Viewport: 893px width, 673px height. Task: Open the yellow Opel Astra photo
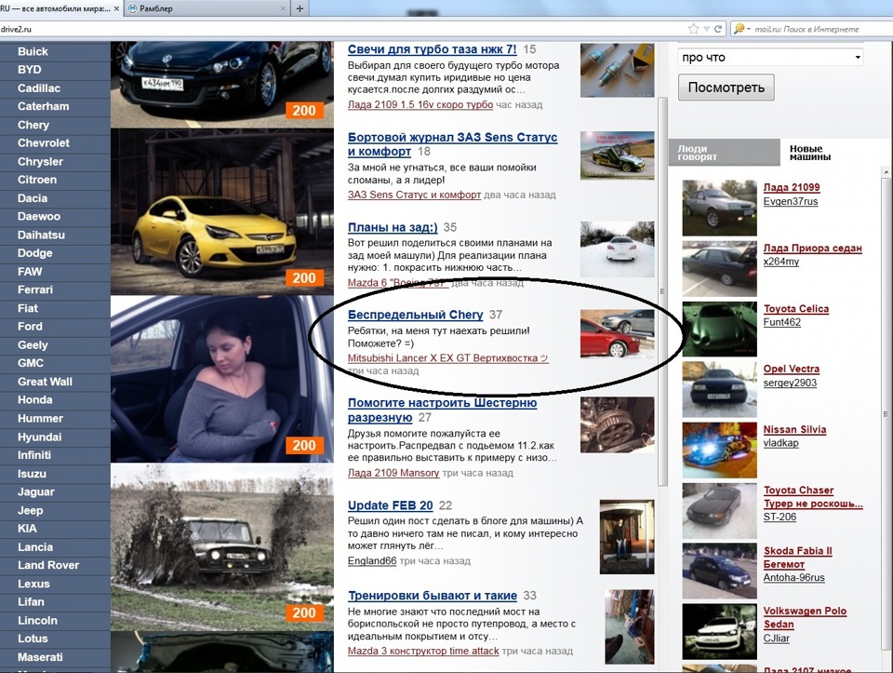pos(222,211)
